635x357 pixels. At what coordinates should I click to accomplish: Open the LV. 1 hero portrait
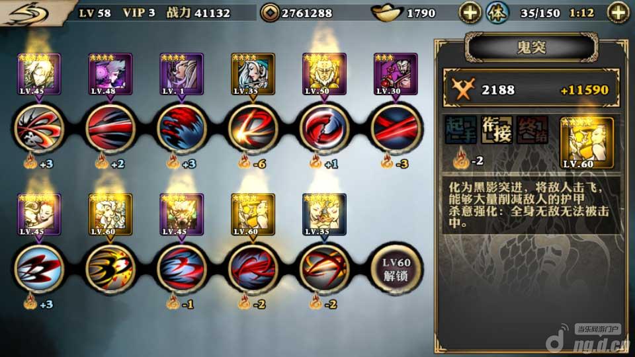coord(181,75)
